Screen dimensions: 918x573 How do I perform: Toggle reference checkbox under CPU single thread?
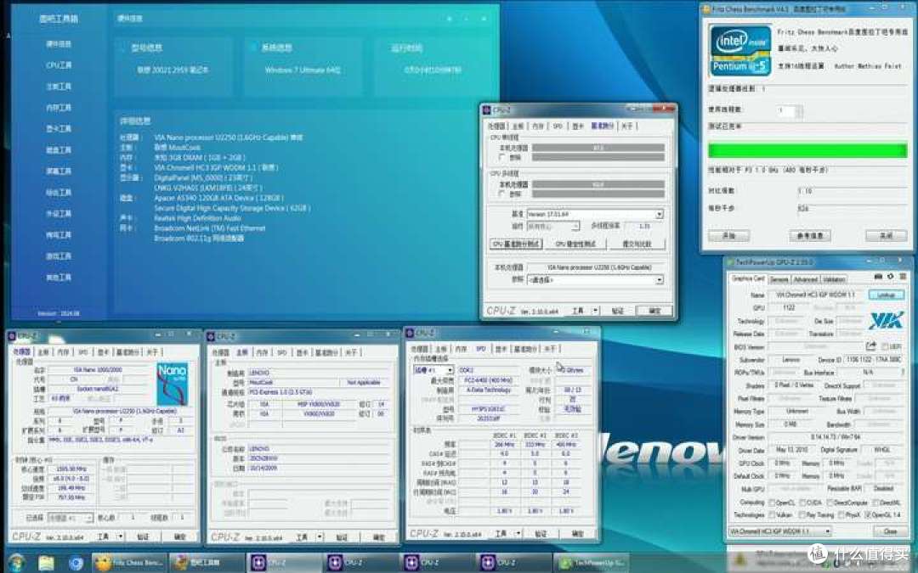click(501, 157)
